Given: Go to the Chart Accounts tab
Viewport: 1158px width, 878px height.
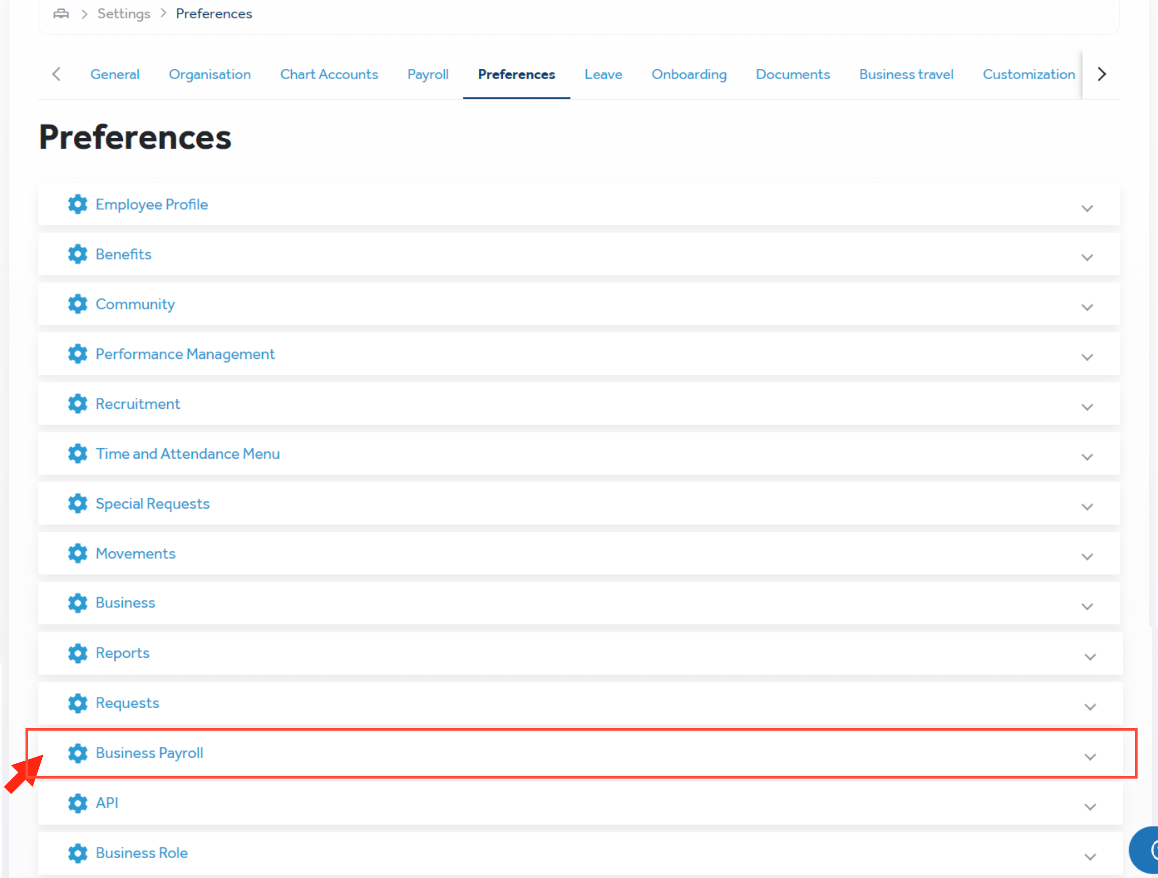Looking at the screenshot, I should [x=329, y=74].
